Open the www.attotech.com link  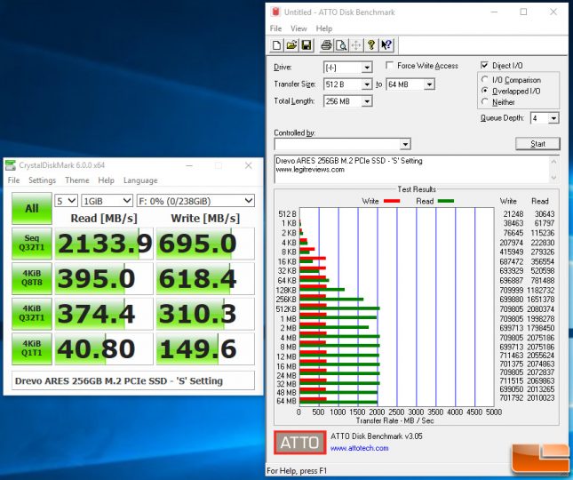coord(359,448)
